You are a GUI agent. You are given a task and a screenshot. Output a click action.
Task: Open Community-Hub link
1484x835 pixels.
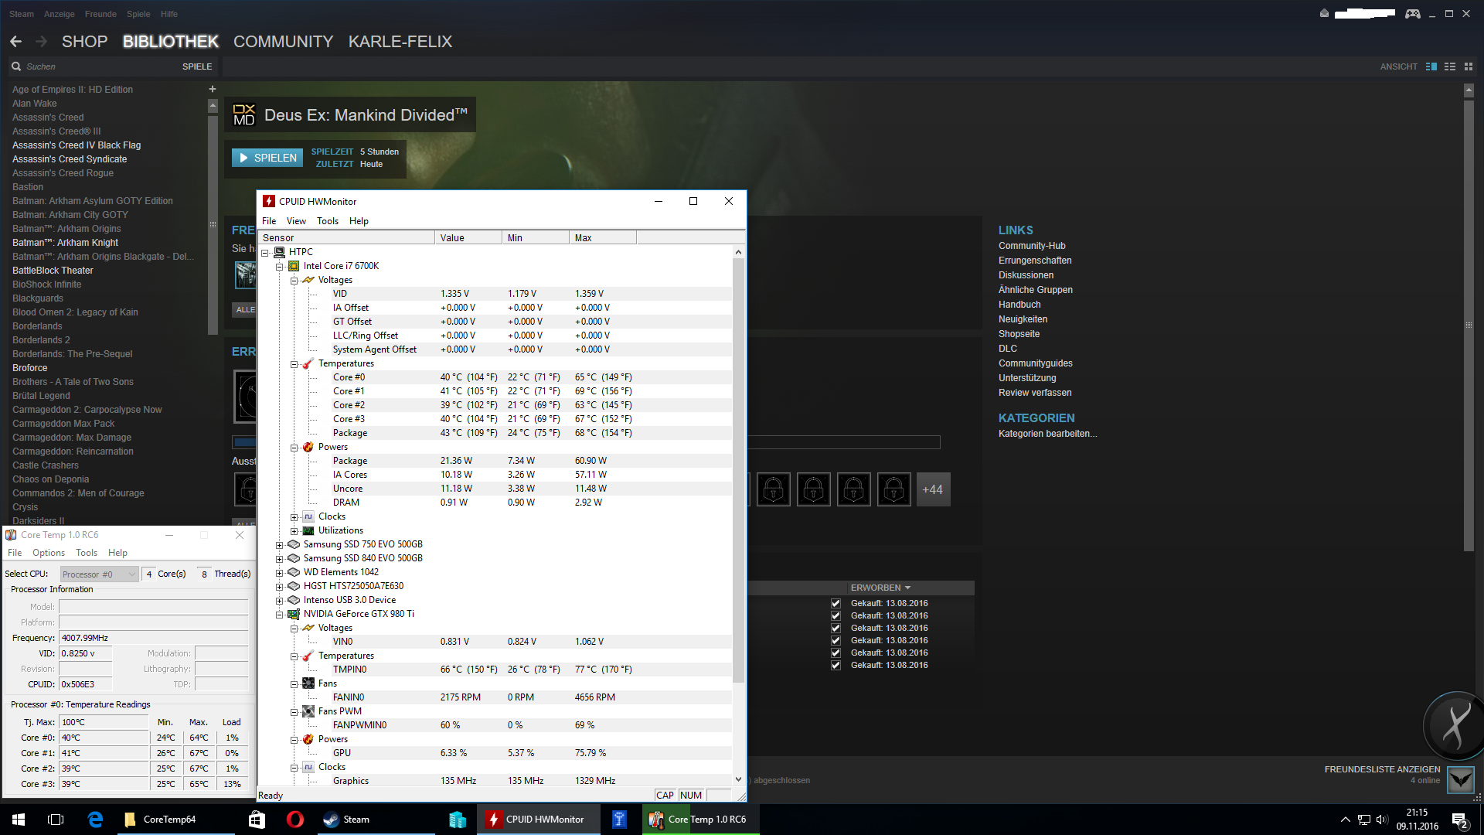1031,246
